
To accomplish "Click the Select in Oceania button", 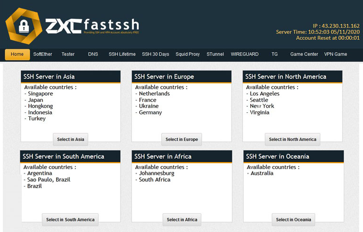I will point(293,220).
